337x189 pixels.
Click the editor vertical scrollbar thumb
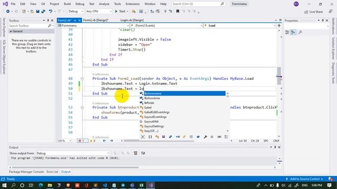coord(279,76)
